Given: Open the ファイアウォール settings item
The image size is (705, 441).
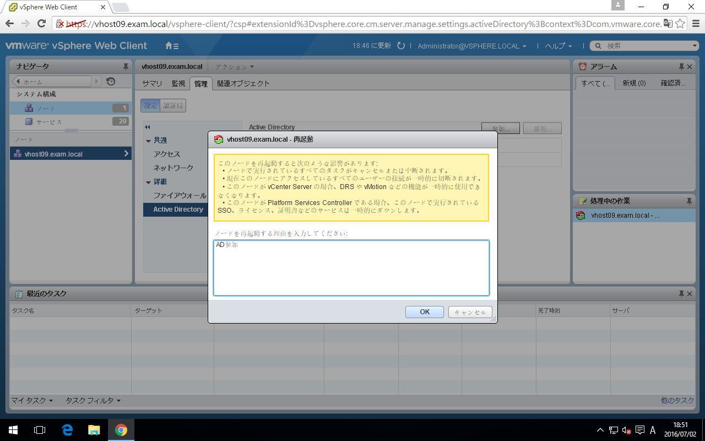Looking at the screenshot, I should (180, 196).
